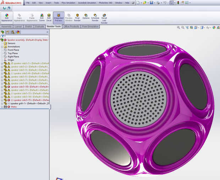This screenshot has height=180, width=220.
Task: Select the speaker side3<15> component
Action: (26, 100)
